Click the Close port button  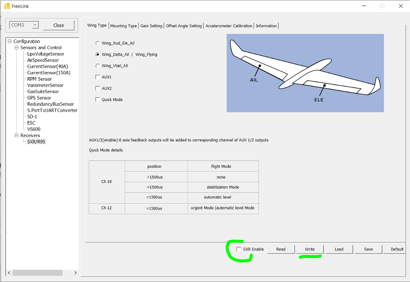pos(59,25)
